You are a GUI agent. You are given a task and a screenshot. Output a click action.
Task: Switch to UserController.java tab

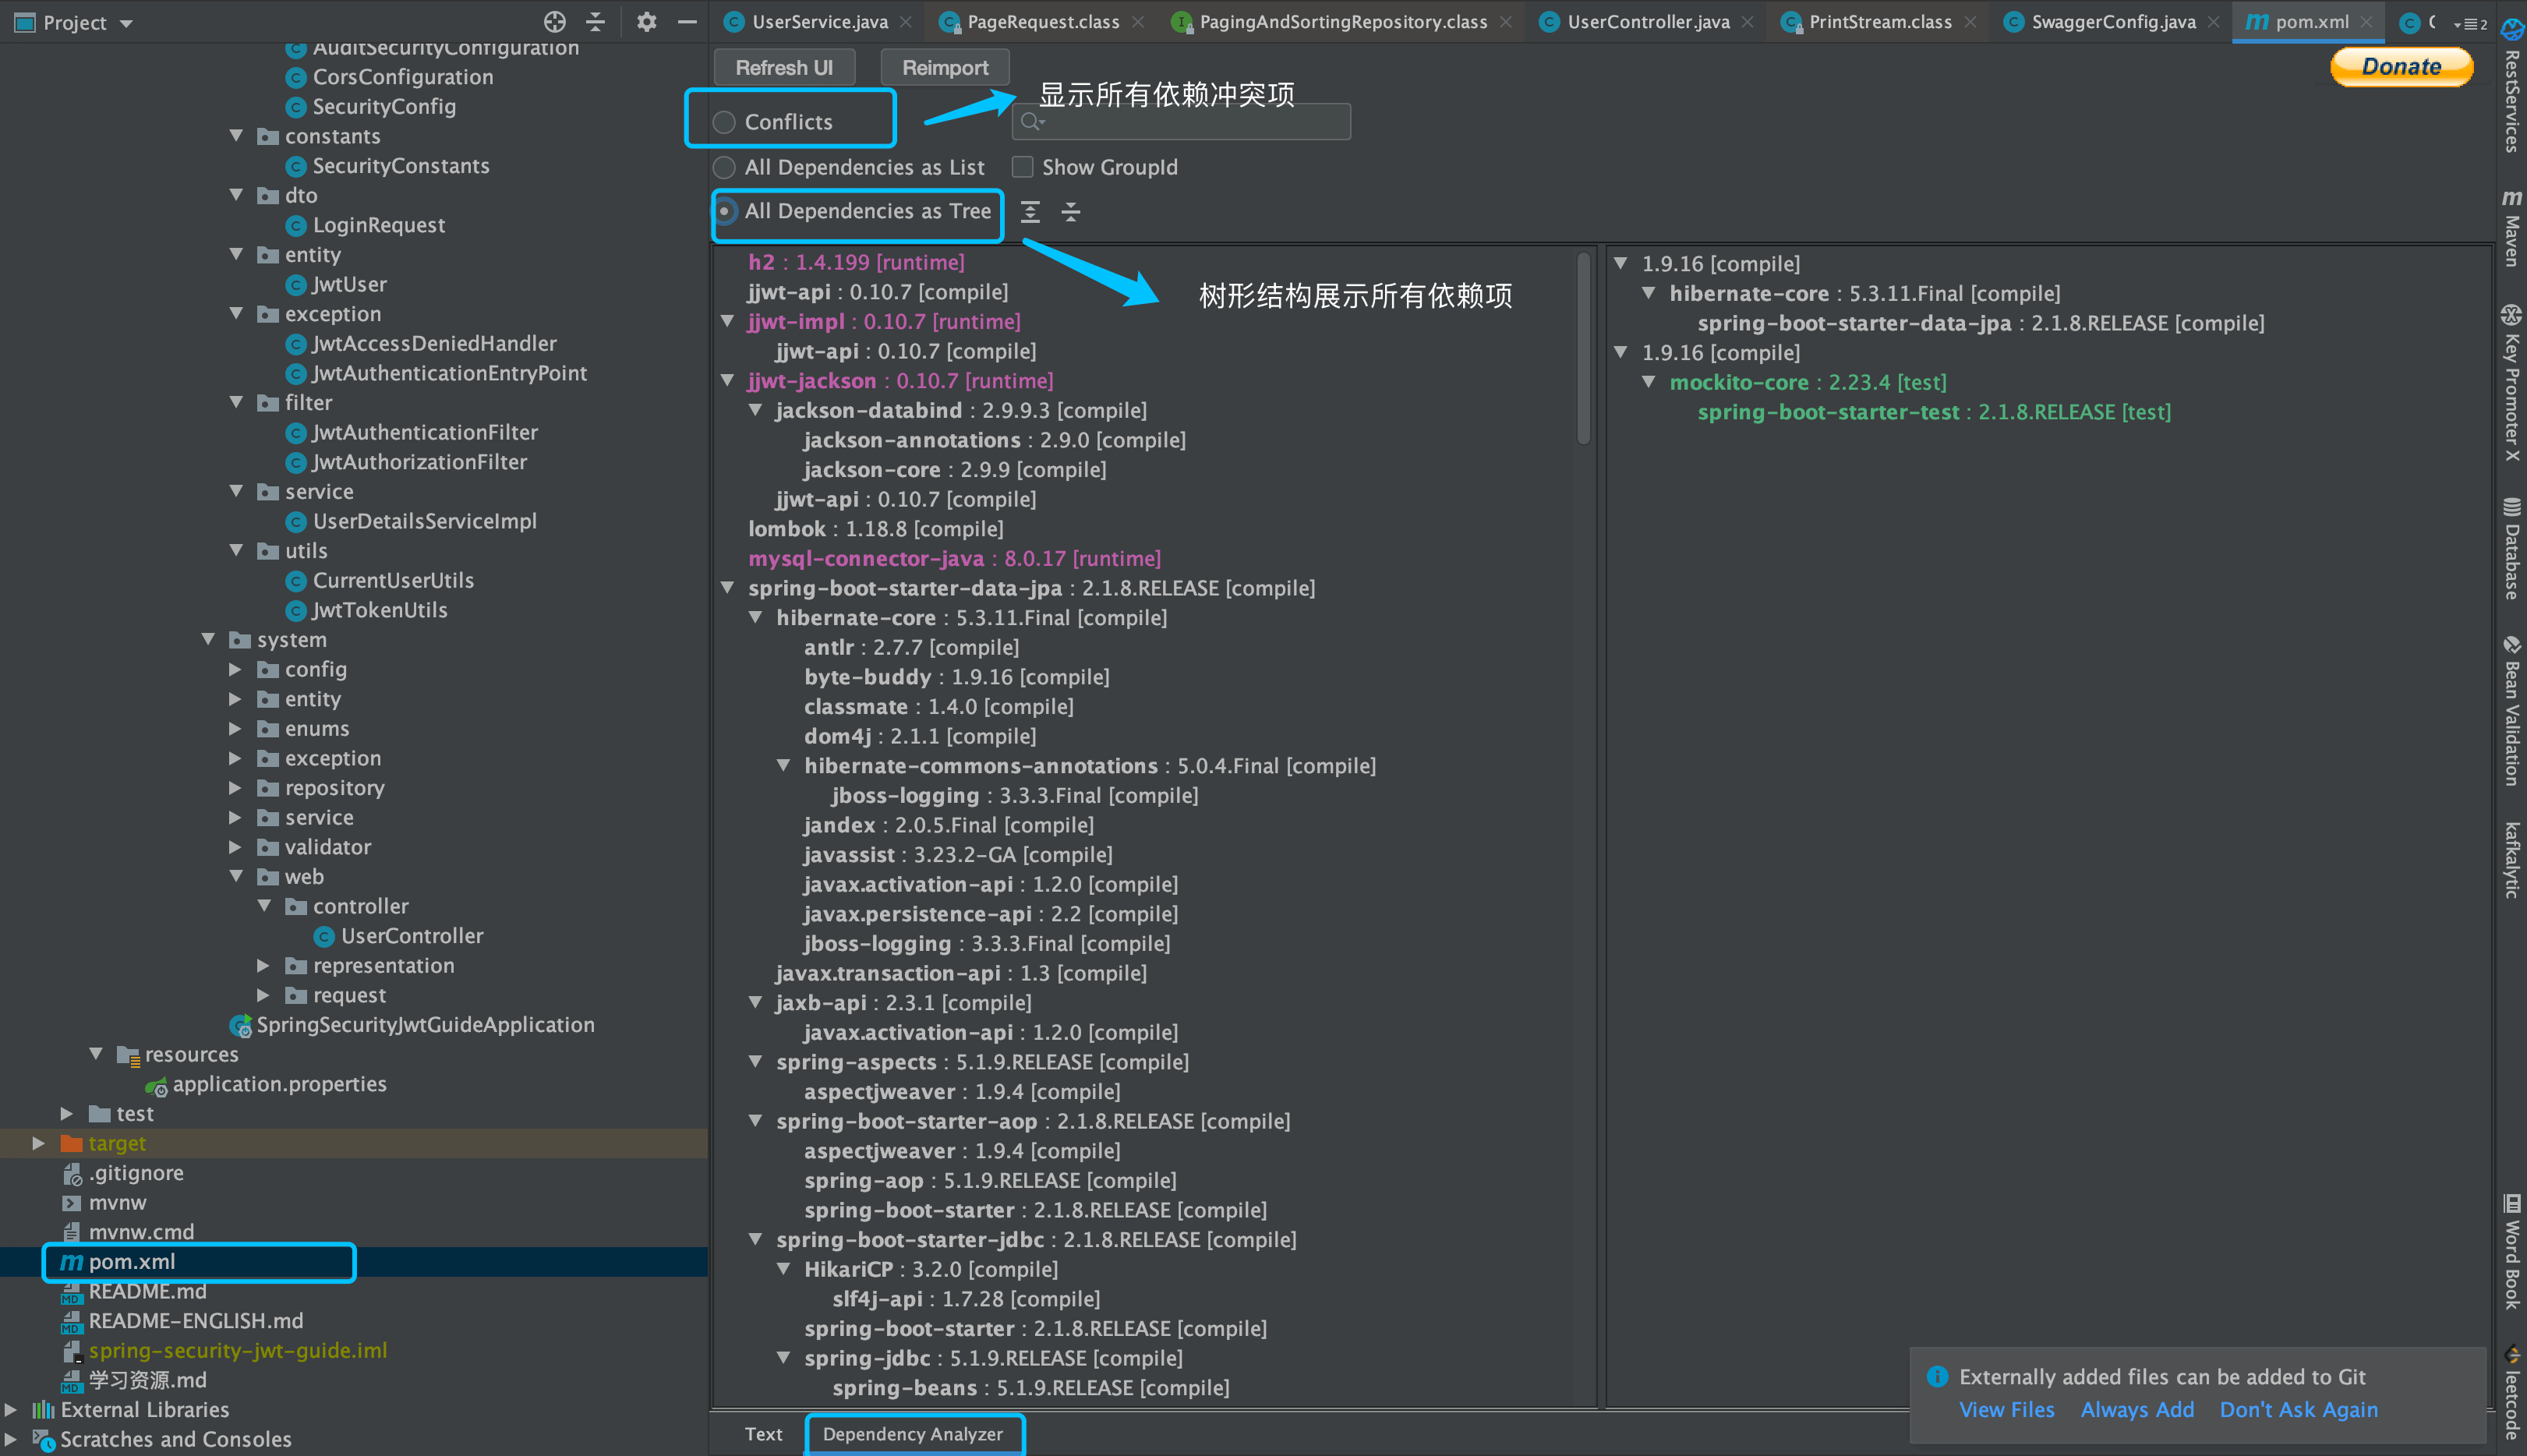1648,22
